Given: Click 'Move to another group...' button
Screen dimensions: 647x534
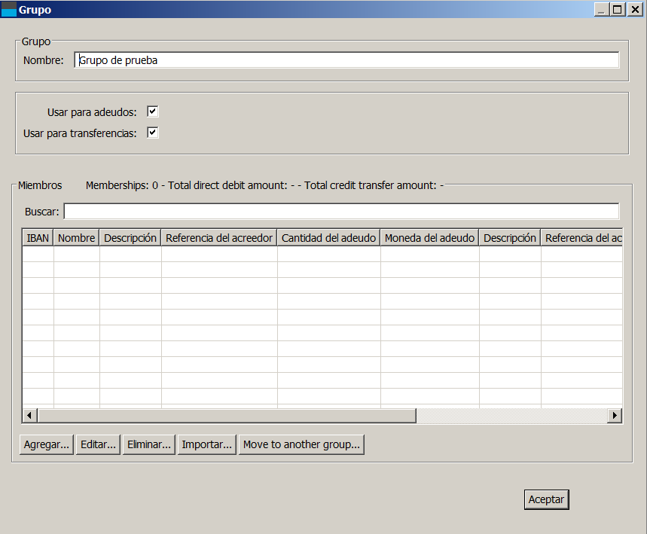Looking at the screenshot, I should click(301, 444).
